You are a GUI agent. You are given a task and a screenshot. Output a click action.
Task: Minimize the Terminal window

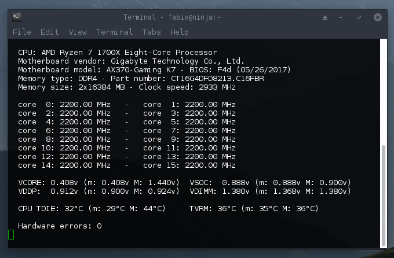click(x=341, y=17)
